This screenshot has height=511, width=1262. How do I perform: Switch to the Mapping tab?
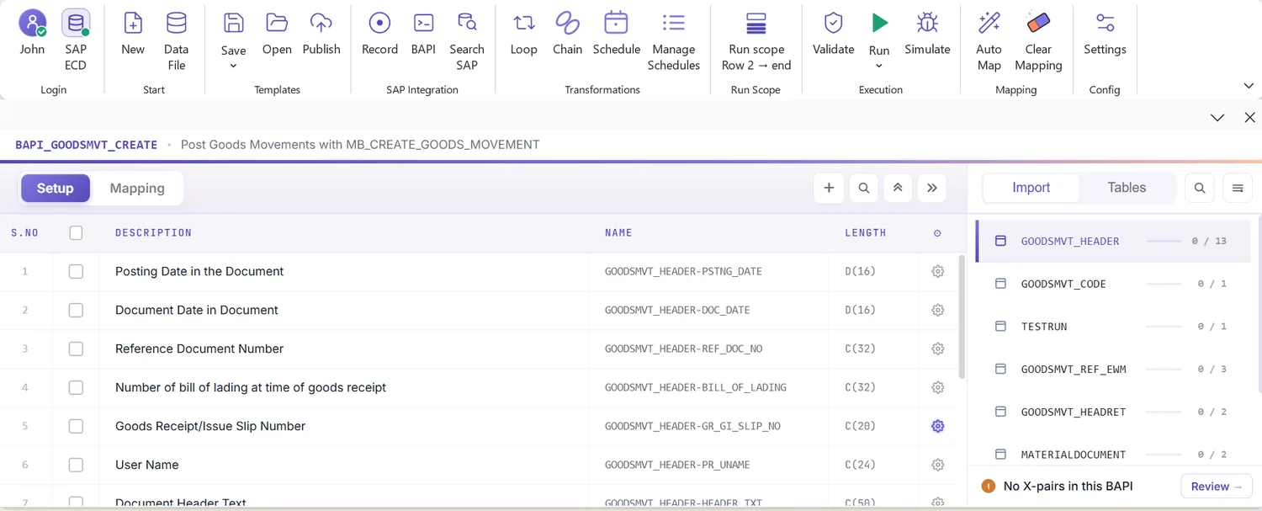tap(137, 188)
